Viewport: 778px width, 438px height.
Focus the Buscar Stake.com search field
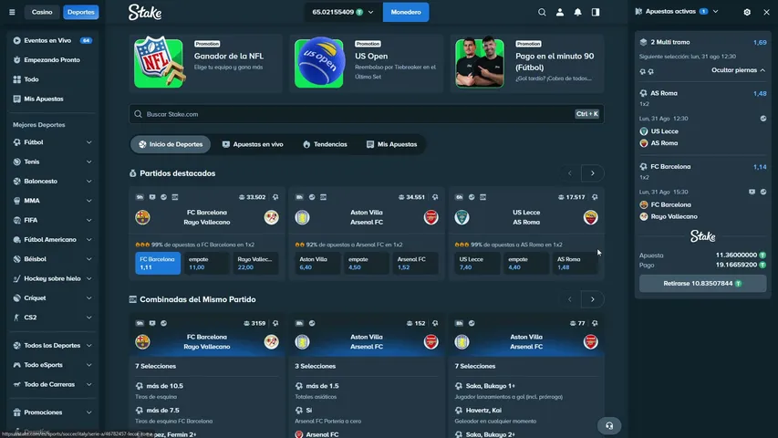click(x=366, y=114)
